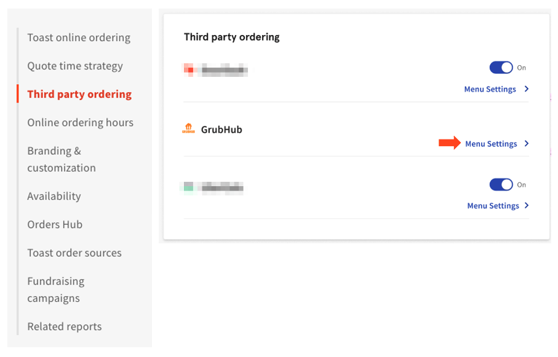Open the Quote time strategy section
The width and height of the screenshot is (558, 357).
pos(74,66)
